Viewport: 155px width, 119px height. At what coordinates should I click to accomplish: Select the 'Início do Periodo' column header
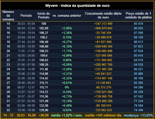click(x=44, y=15)
